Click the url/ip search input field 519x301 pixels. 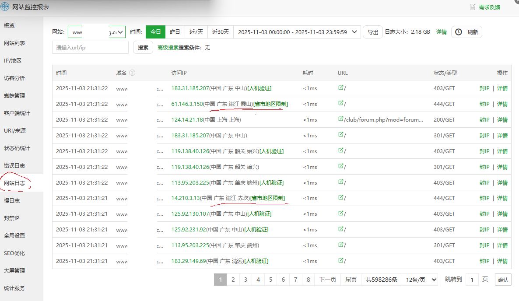click(90, 48)
